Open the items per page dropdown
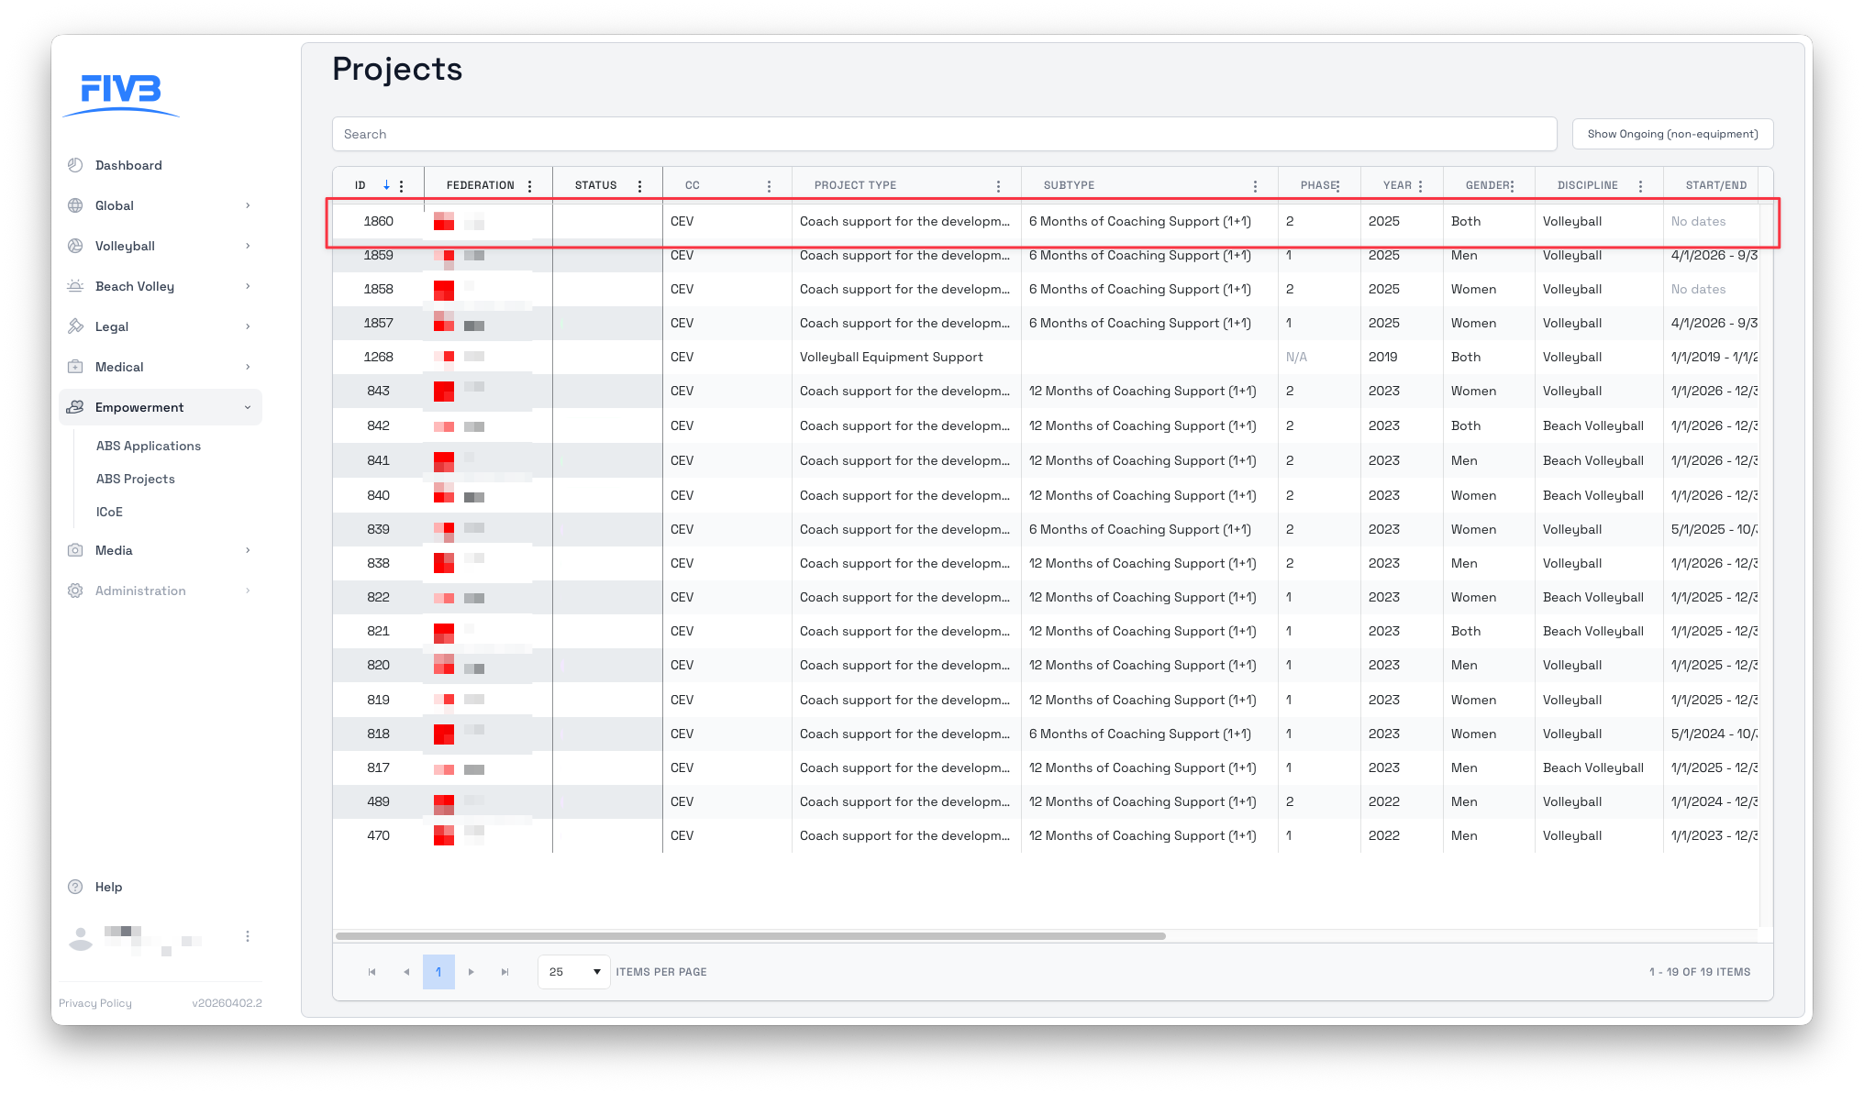 pos(573,972)
